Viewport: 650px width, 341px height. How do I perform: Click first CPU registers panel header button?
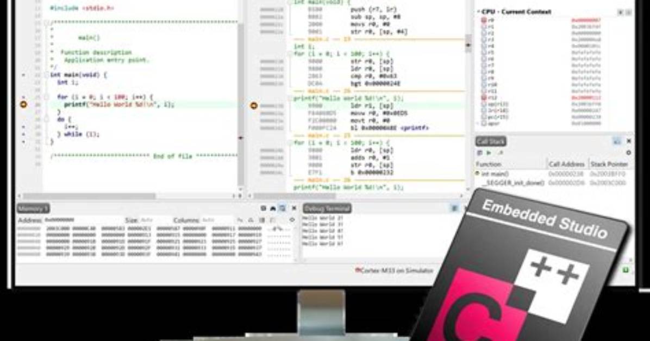pyautogui.click(x=621, y=12)
